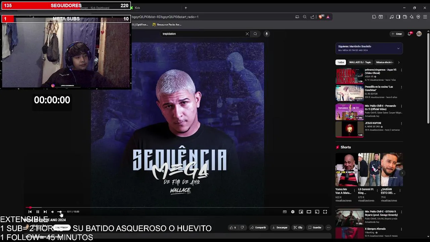Open a new browser tab

click(x=186, y=8)
